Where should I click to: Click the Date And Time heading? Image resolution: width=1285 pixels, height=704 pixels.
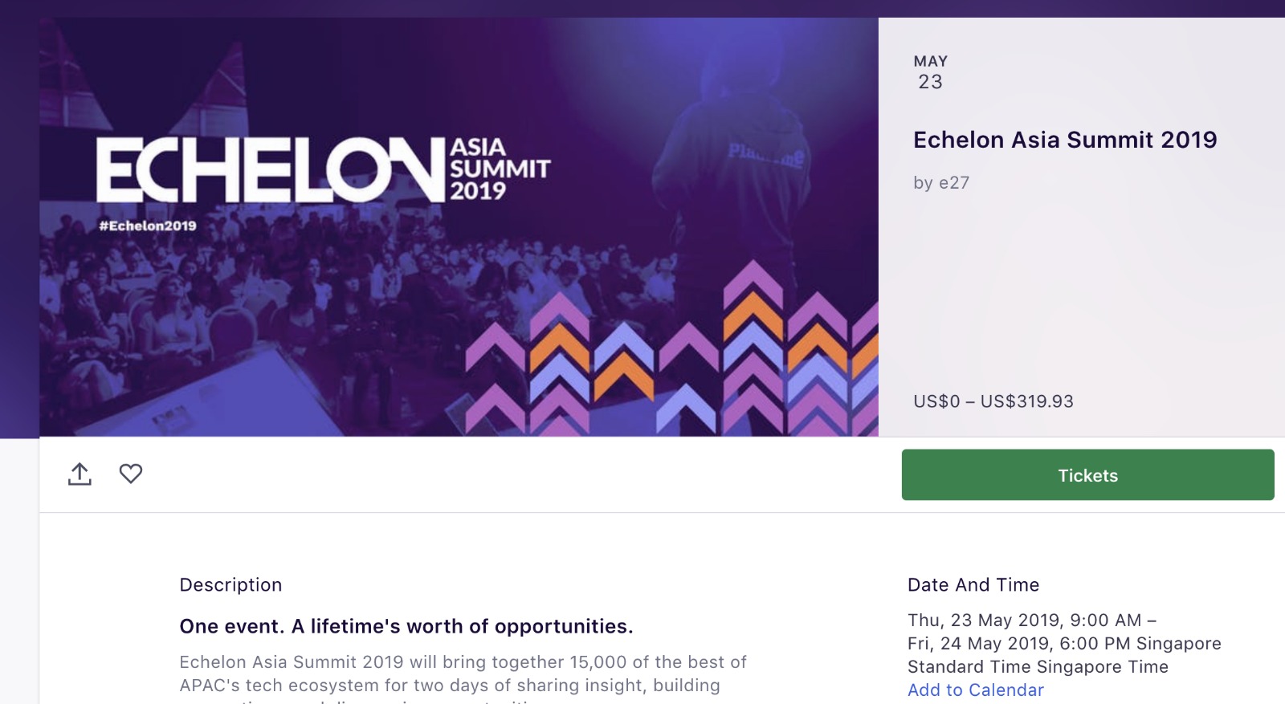pyautogui.click(x=973, y=584)
